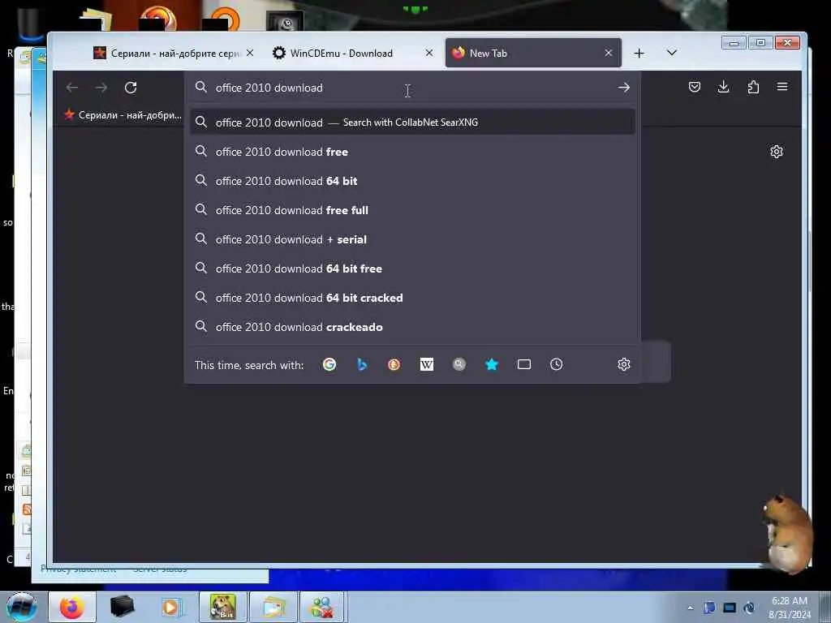Search this time with gray magnifier engine
This screenshot has height=623, width=831.
(459, 364)
